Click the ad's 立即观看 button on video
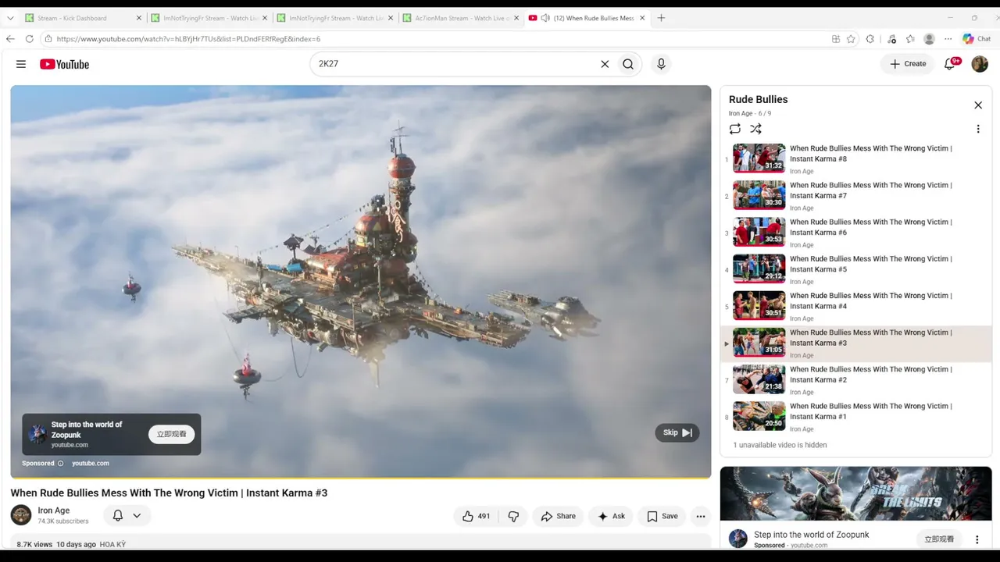Viewport: 1000px width, 562px height. pyautogui.click(x=172, y=434)
